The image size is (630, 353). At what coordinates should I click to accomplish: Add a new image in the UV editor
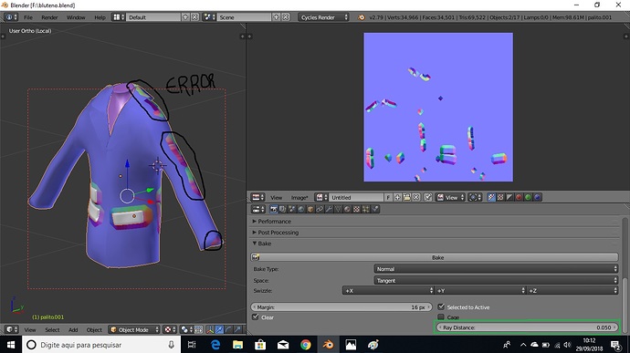[x=397, y=197]
